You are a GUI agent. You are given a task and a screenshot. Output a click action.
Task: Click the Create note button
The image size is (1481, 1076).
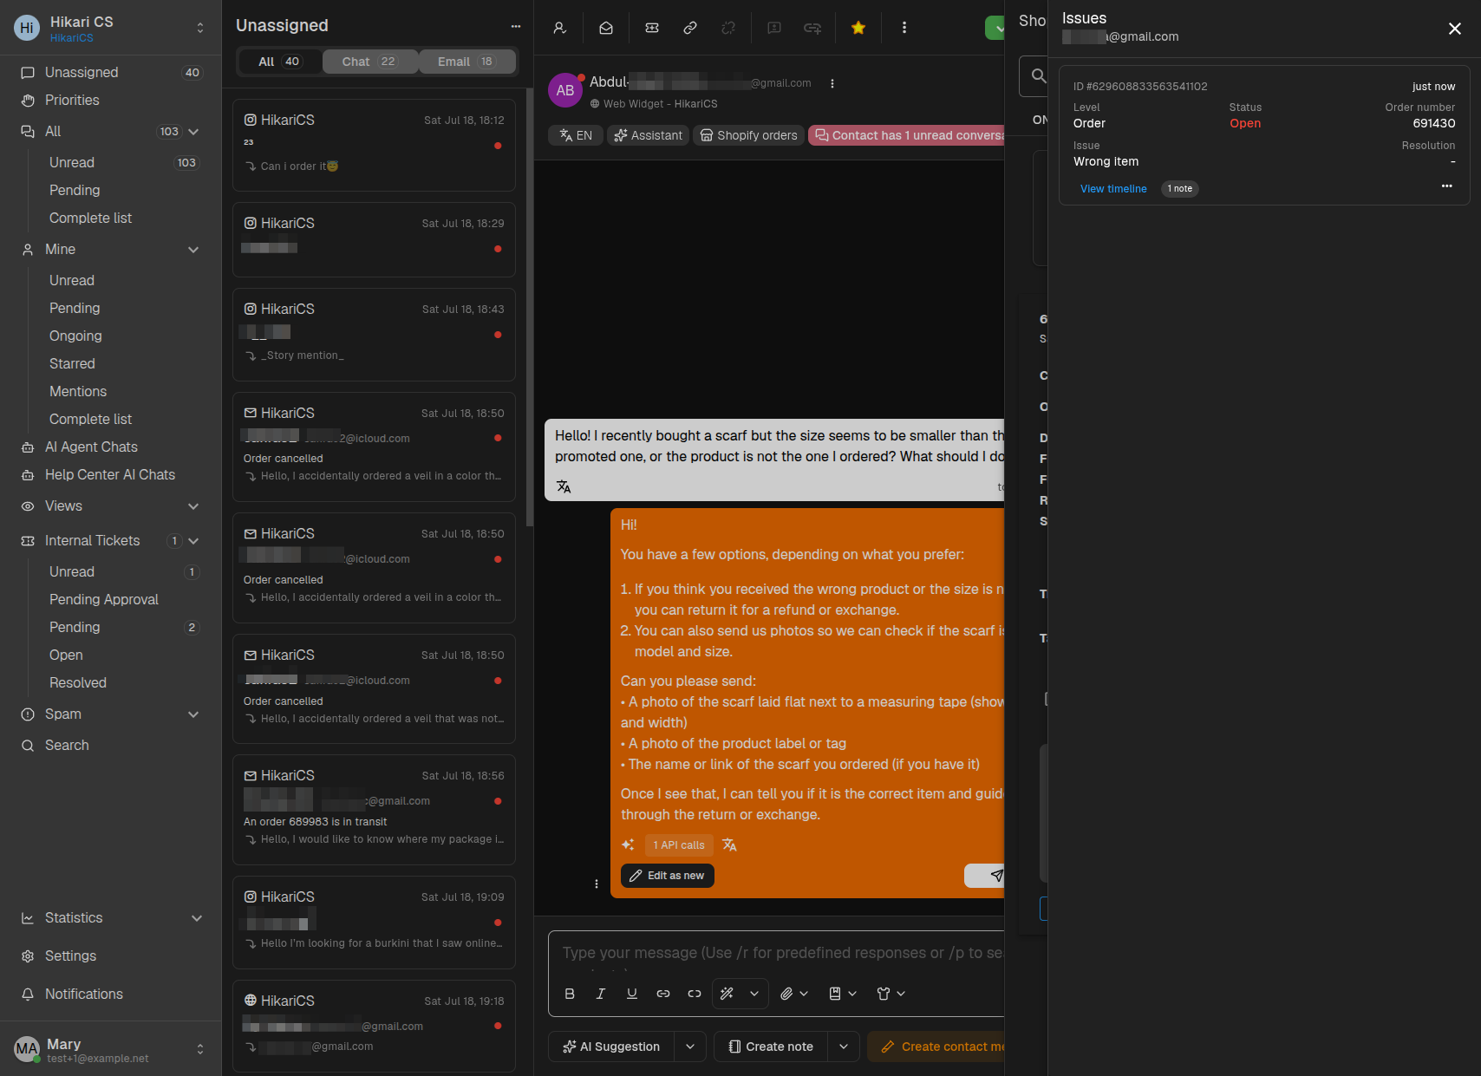click(771, 1047)
